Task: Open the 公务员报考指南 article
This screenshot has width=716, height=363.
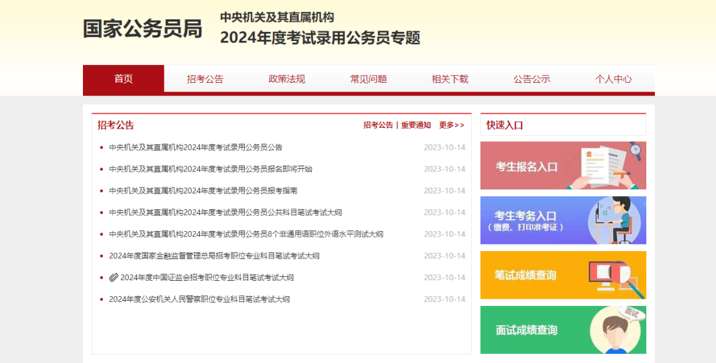Action: [203, 191]
